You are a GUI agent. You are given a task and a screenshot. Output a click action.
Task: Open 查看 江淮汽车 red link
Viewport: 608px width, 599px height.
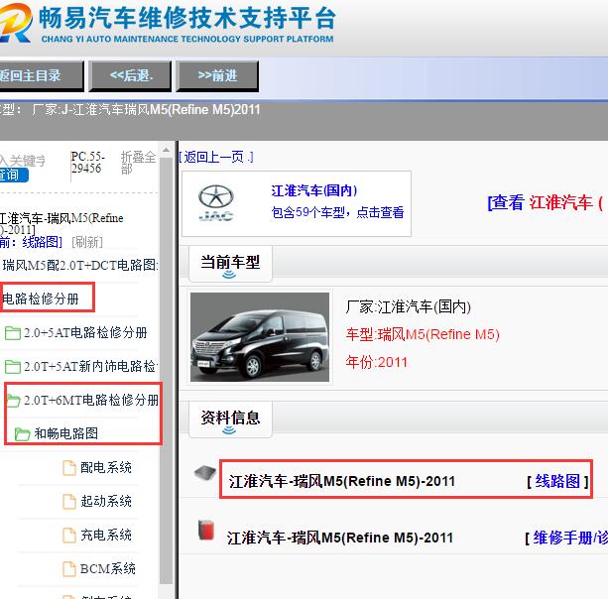(547, 202)
